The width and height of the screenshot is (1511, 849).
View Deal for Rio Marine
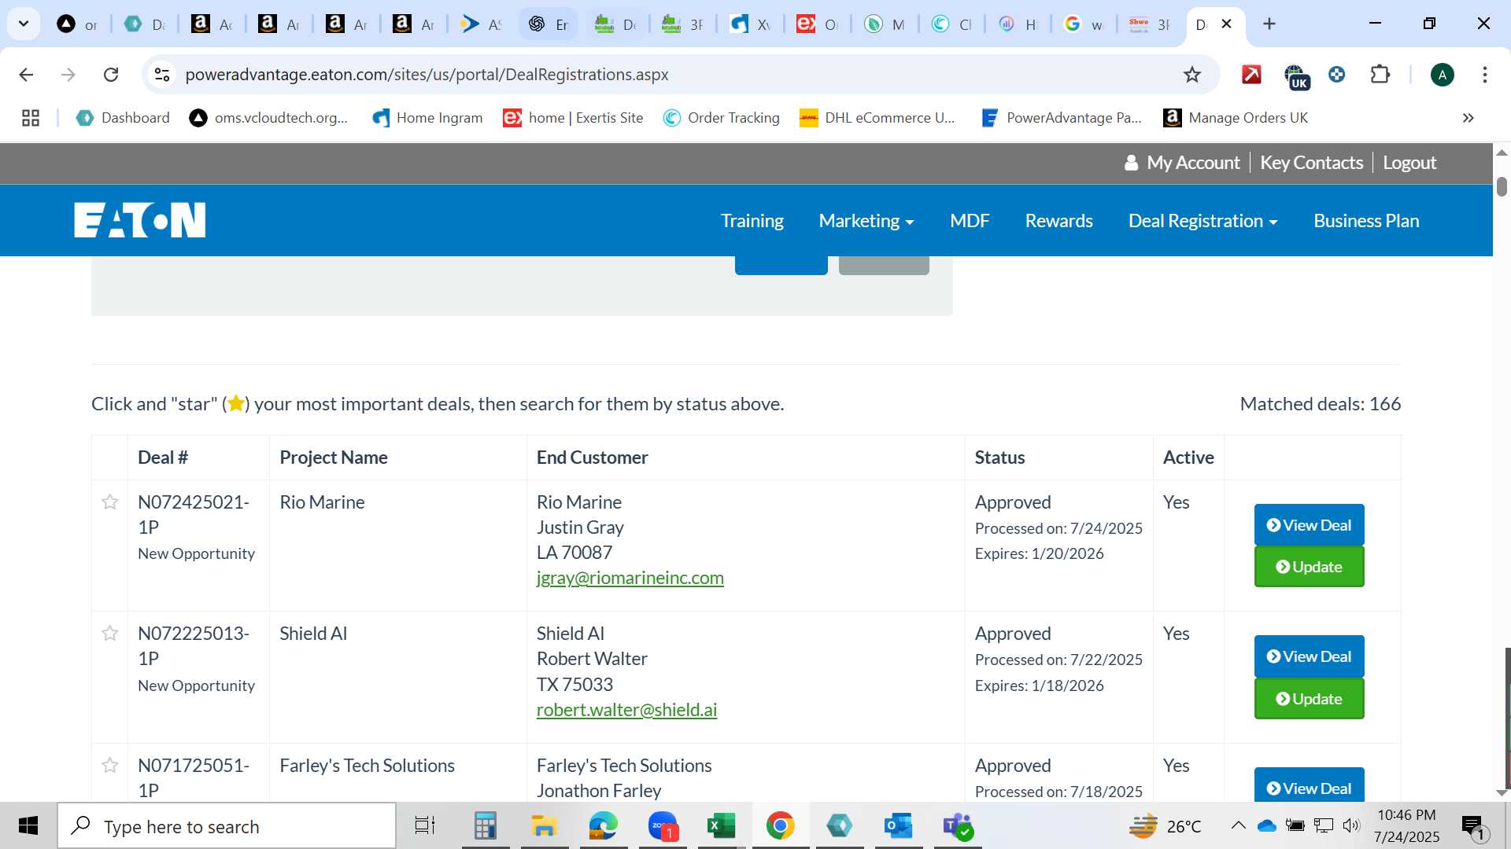tap(1310, 525)
